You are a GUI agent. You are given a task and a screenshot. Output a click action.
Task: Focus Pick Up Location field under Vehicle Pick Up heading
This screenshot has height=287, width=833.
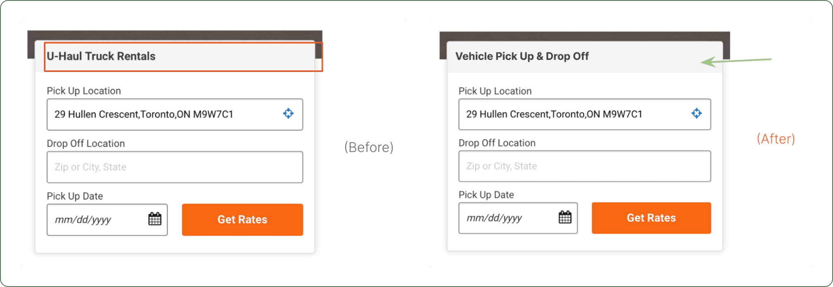(585, 114)
